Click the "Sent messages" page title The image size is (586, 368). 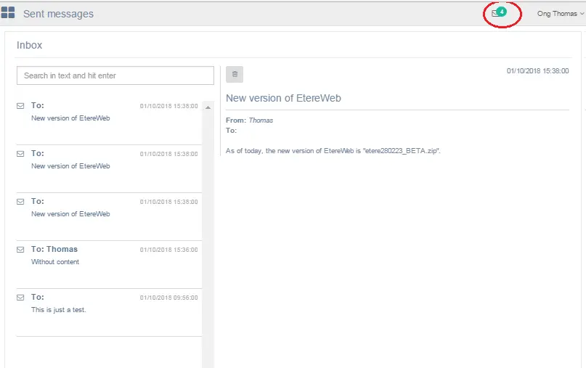coord(58,14)
